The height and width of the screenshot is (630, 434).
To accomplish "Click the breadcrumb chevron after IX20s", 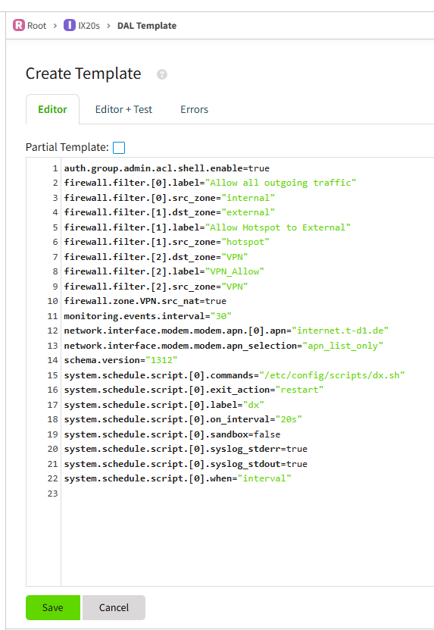I will [108, 26].
